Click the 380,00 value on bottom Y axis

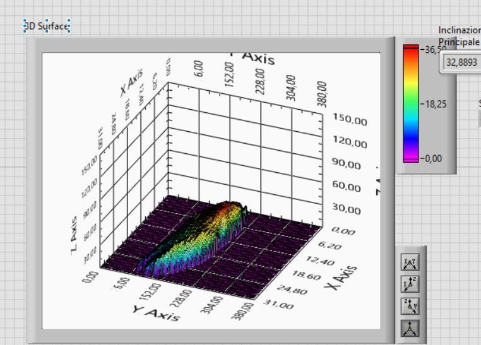pos(242,311)
